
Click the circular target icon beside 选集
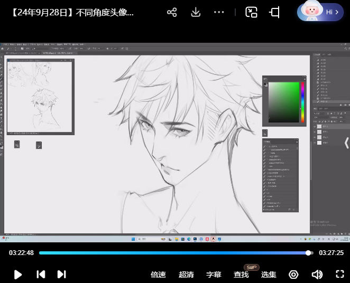293,275
